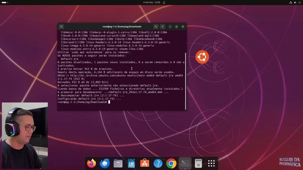Launch LibreOffice Writer from dock
The image size is (303, 170).
132,163
